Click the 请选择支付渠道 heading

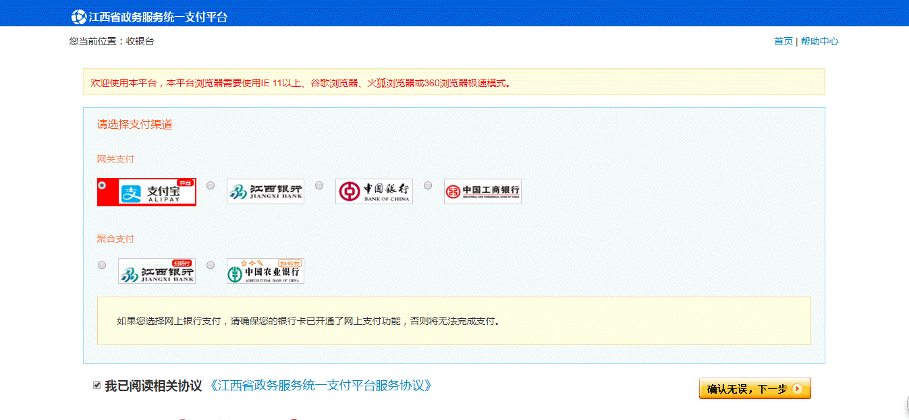[x=135, y=125]
